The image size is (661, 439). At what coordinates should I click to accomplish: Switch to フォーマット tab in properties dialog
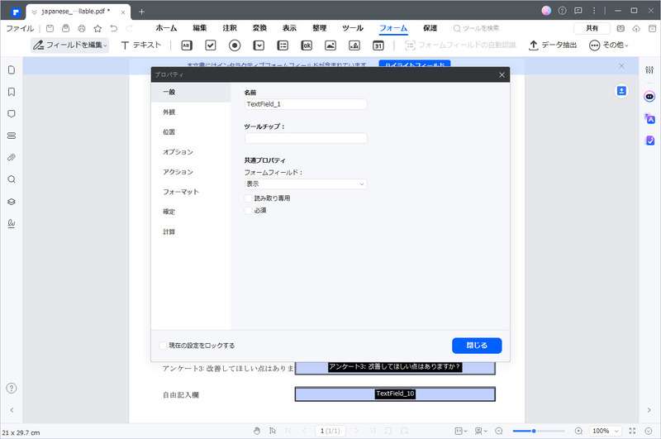point(191,192)
